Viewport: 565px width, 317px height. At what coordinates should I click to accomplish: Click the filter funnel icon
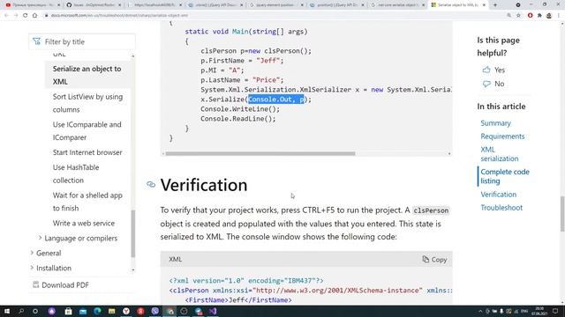click(37, 41)
